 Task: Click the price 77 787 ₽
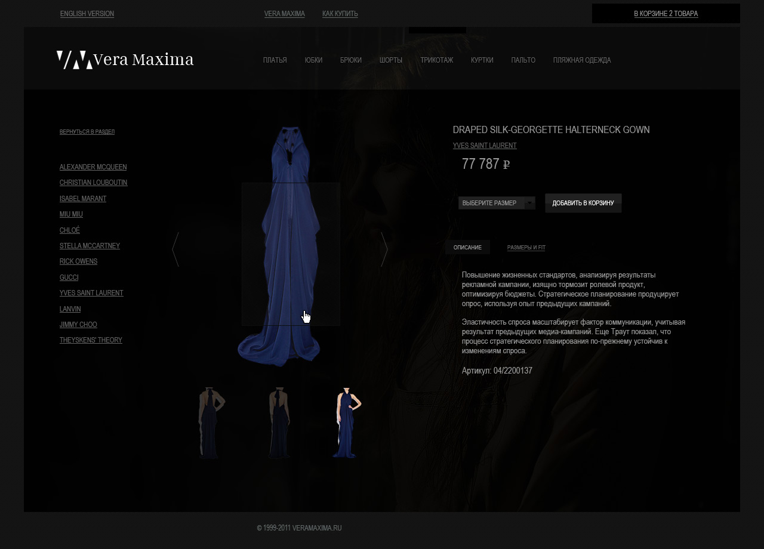point(486,164)
